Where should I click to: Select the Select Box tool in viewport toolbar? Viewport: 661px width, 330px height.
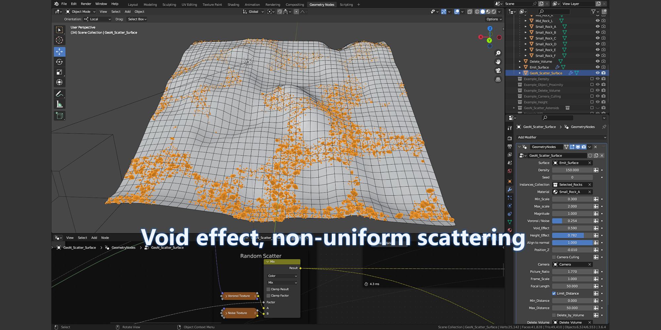(59, 30)
